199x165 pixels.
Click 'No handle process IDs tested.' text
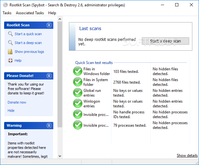coord(129,114)
